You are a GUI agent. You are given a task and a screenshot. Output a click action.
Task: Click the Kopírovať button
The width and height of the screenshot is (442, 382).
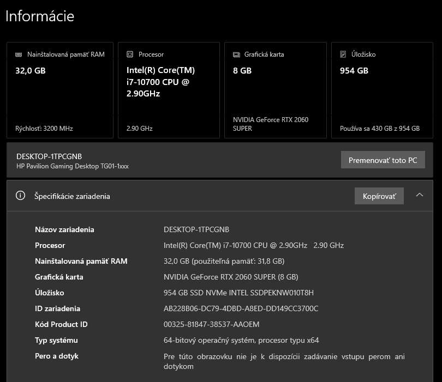379,195
